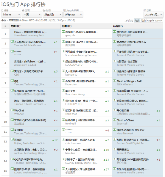Click the purchase icon beside 街机游戏厅
This screenshot has width=165, height=177.
coord(63,139)
